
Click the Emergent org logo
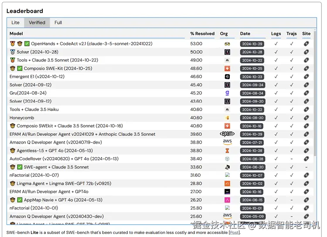(x=227, y=77)
